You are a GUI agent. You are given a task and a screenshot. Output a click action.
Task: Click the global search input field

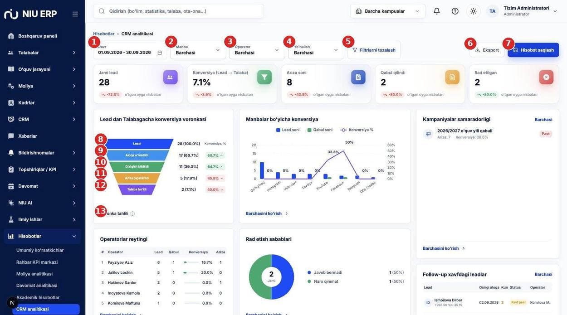(178, 11)
